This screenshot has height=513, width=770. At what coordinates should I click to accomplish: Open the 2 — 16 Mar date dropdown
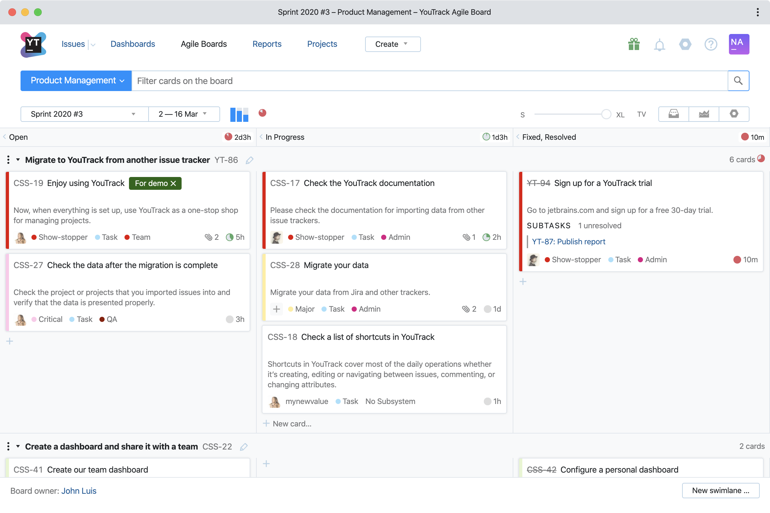click(x=184, y=114)
